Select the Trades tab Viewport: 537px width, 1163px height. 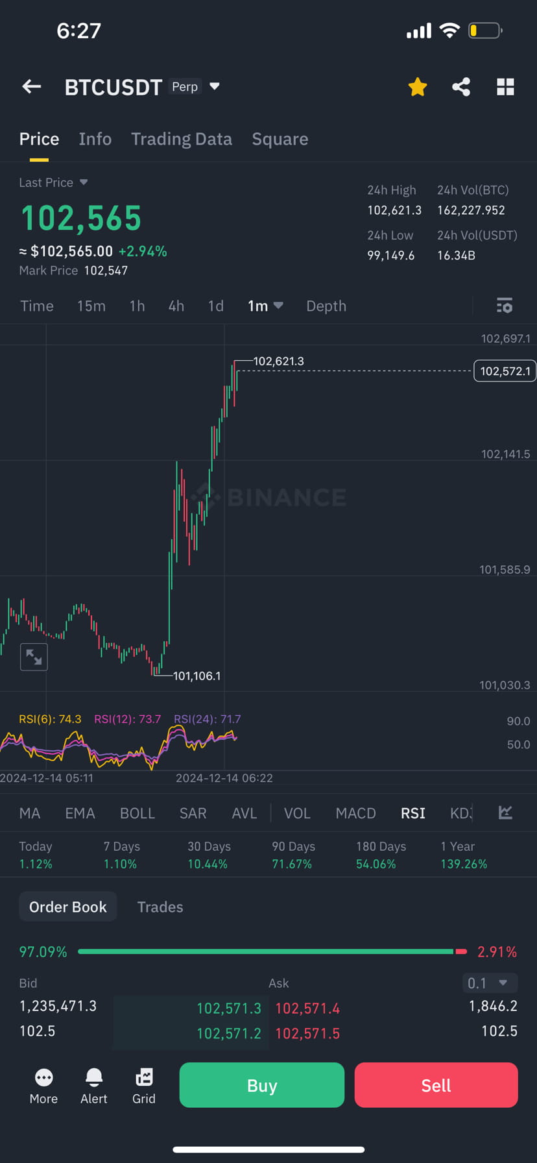click(x=160, y=907)
